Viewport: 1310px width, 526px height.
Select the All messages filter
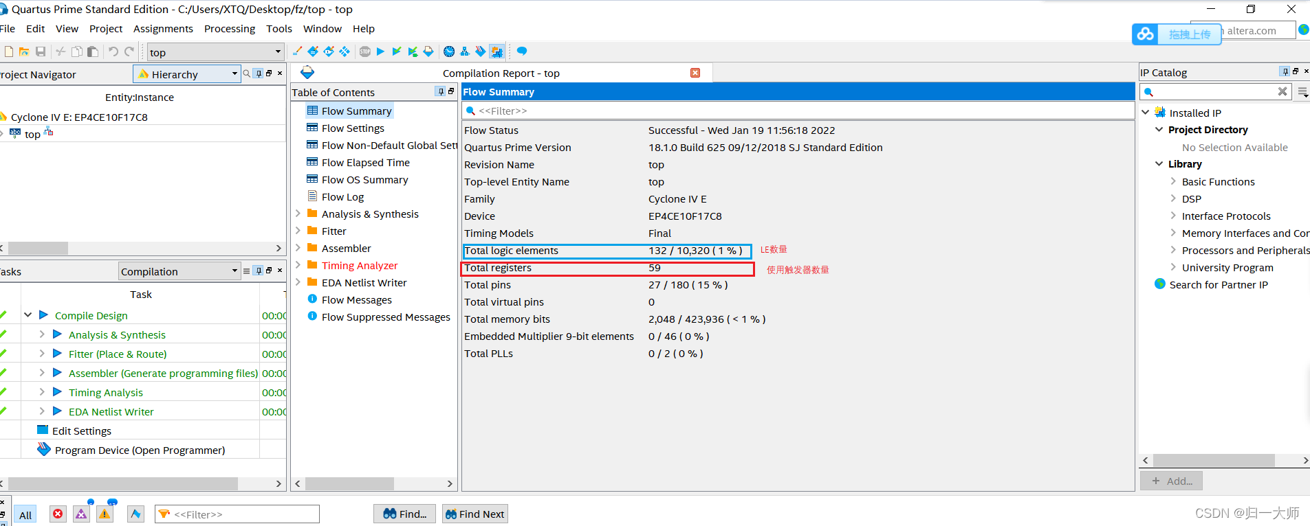(x=25, y=514)
